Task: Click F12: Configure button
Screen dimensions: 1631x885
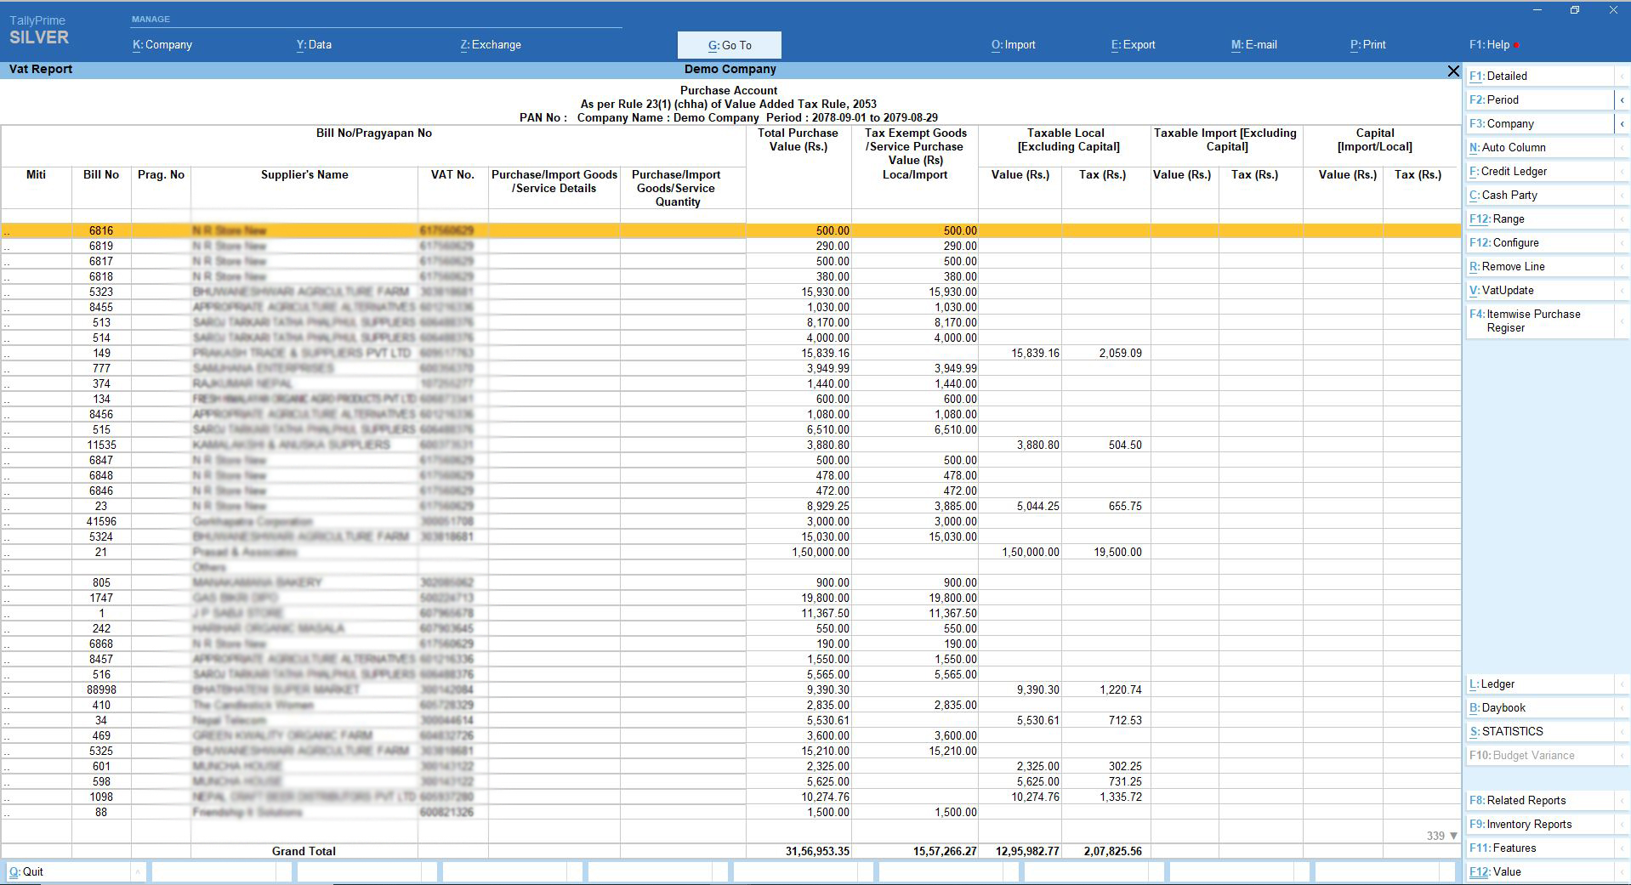Action: [x=1539, y=242]
